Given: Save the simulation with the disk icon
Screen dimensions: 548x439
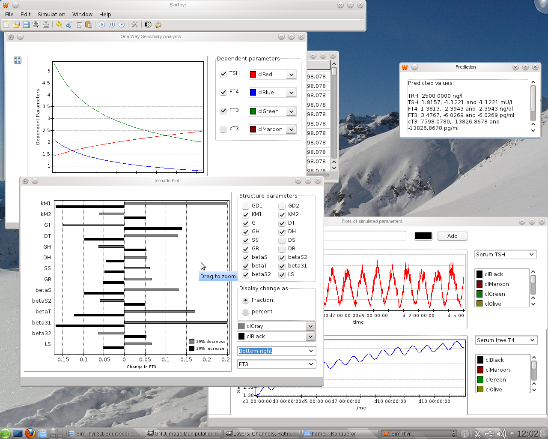Looking at the screenshot, I should [x=25, y=24].
